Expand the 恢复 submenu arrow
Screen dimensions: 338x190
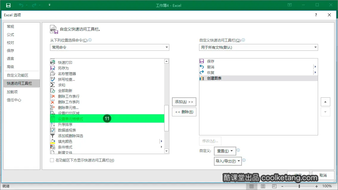[315, 72]
